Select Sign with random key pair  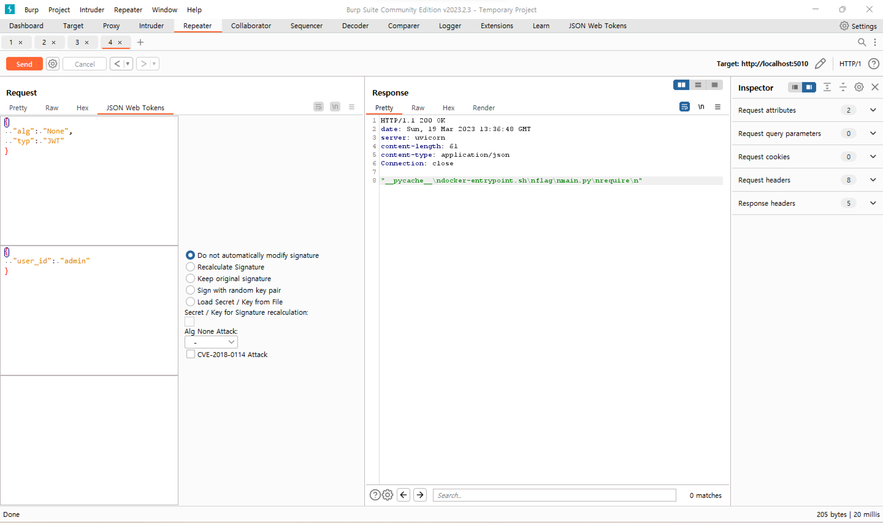190,290
